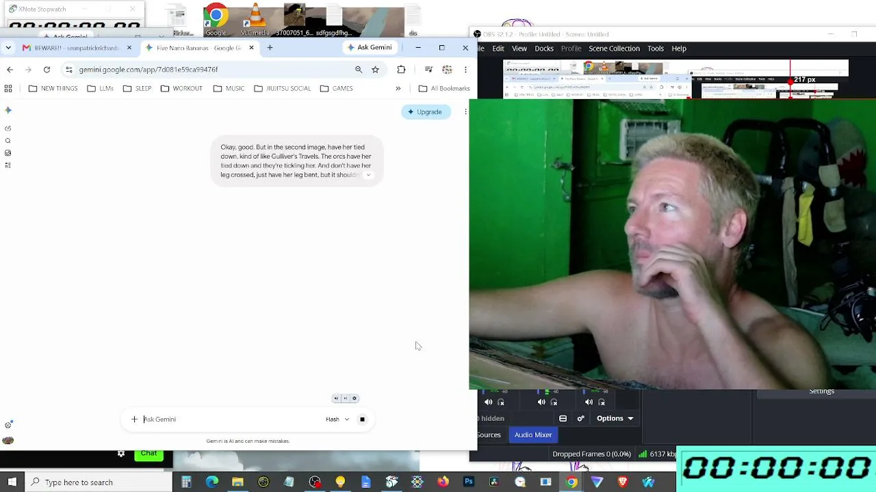Switch to the Gmail BEWARE!! tab
Viewport: 876px width, 492px height.
pos(76,48)
